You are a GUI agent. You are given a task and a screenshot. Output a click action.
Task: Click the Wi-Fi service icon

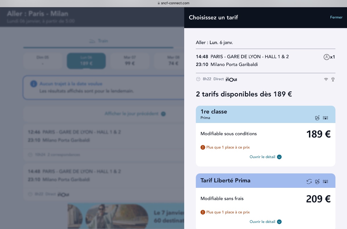[326, 79]
